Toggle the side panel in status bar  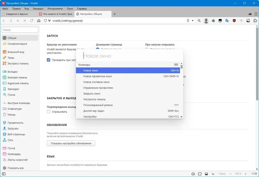click(4, 174)
